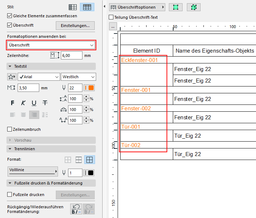256x218 pixels.
Task: Toggle 'Gleiche Elemente zusammenfassen' checkbox
Action: pyautogui.click(x=10, y=16)
